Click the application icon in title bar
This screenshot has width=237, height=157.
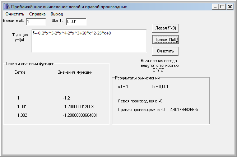coord(6,7)
